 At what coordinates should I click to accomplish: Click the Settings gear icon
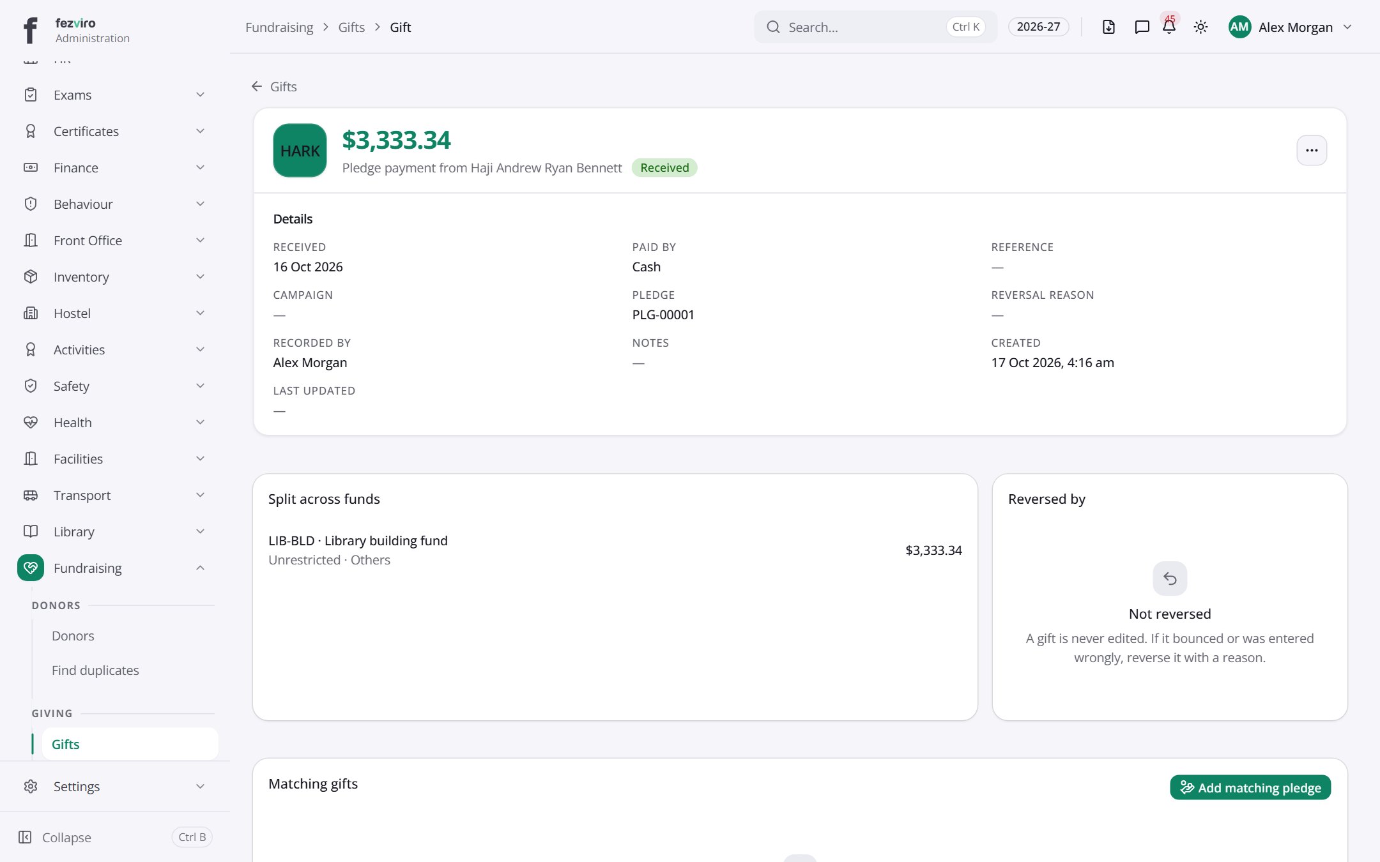[31, 787]
